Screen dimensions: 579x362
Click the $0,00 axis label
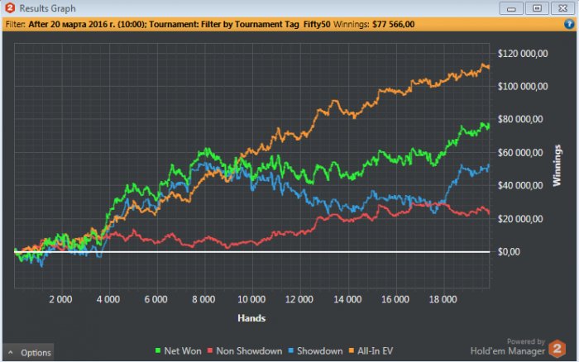tap(509, 252)
